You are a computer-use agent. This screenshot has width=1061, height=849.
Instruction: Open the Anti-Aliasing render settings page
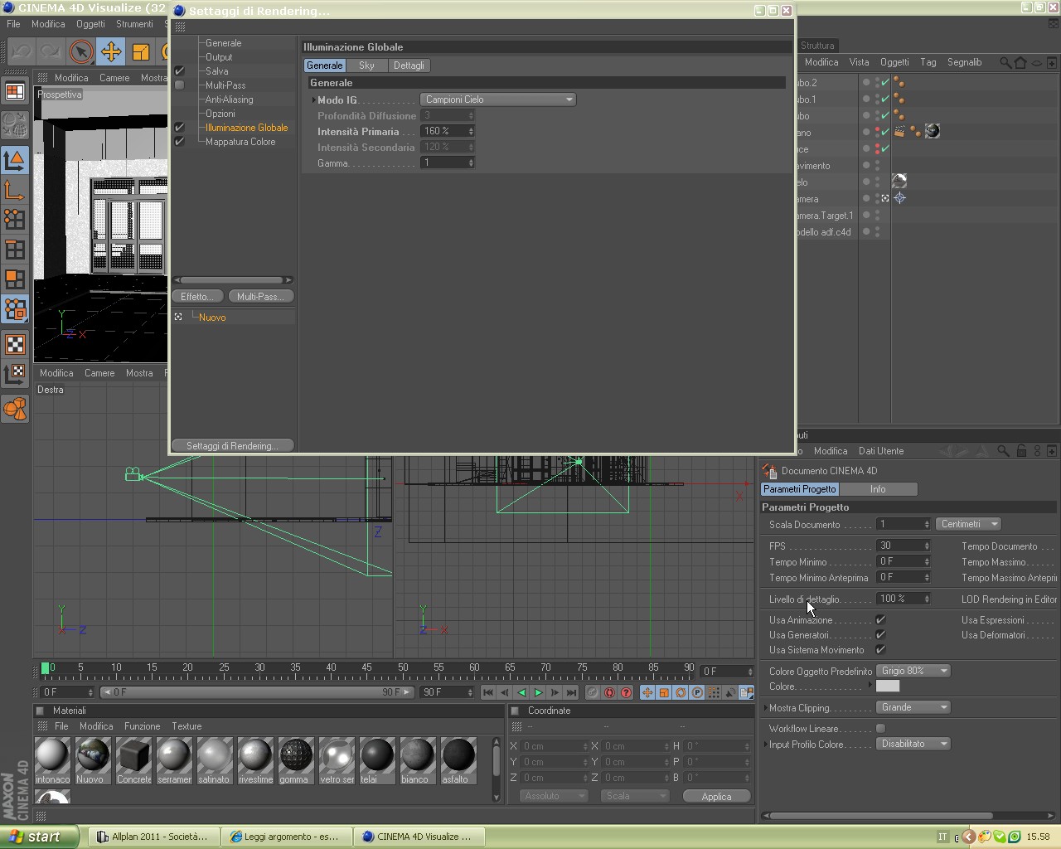point(229,99)
